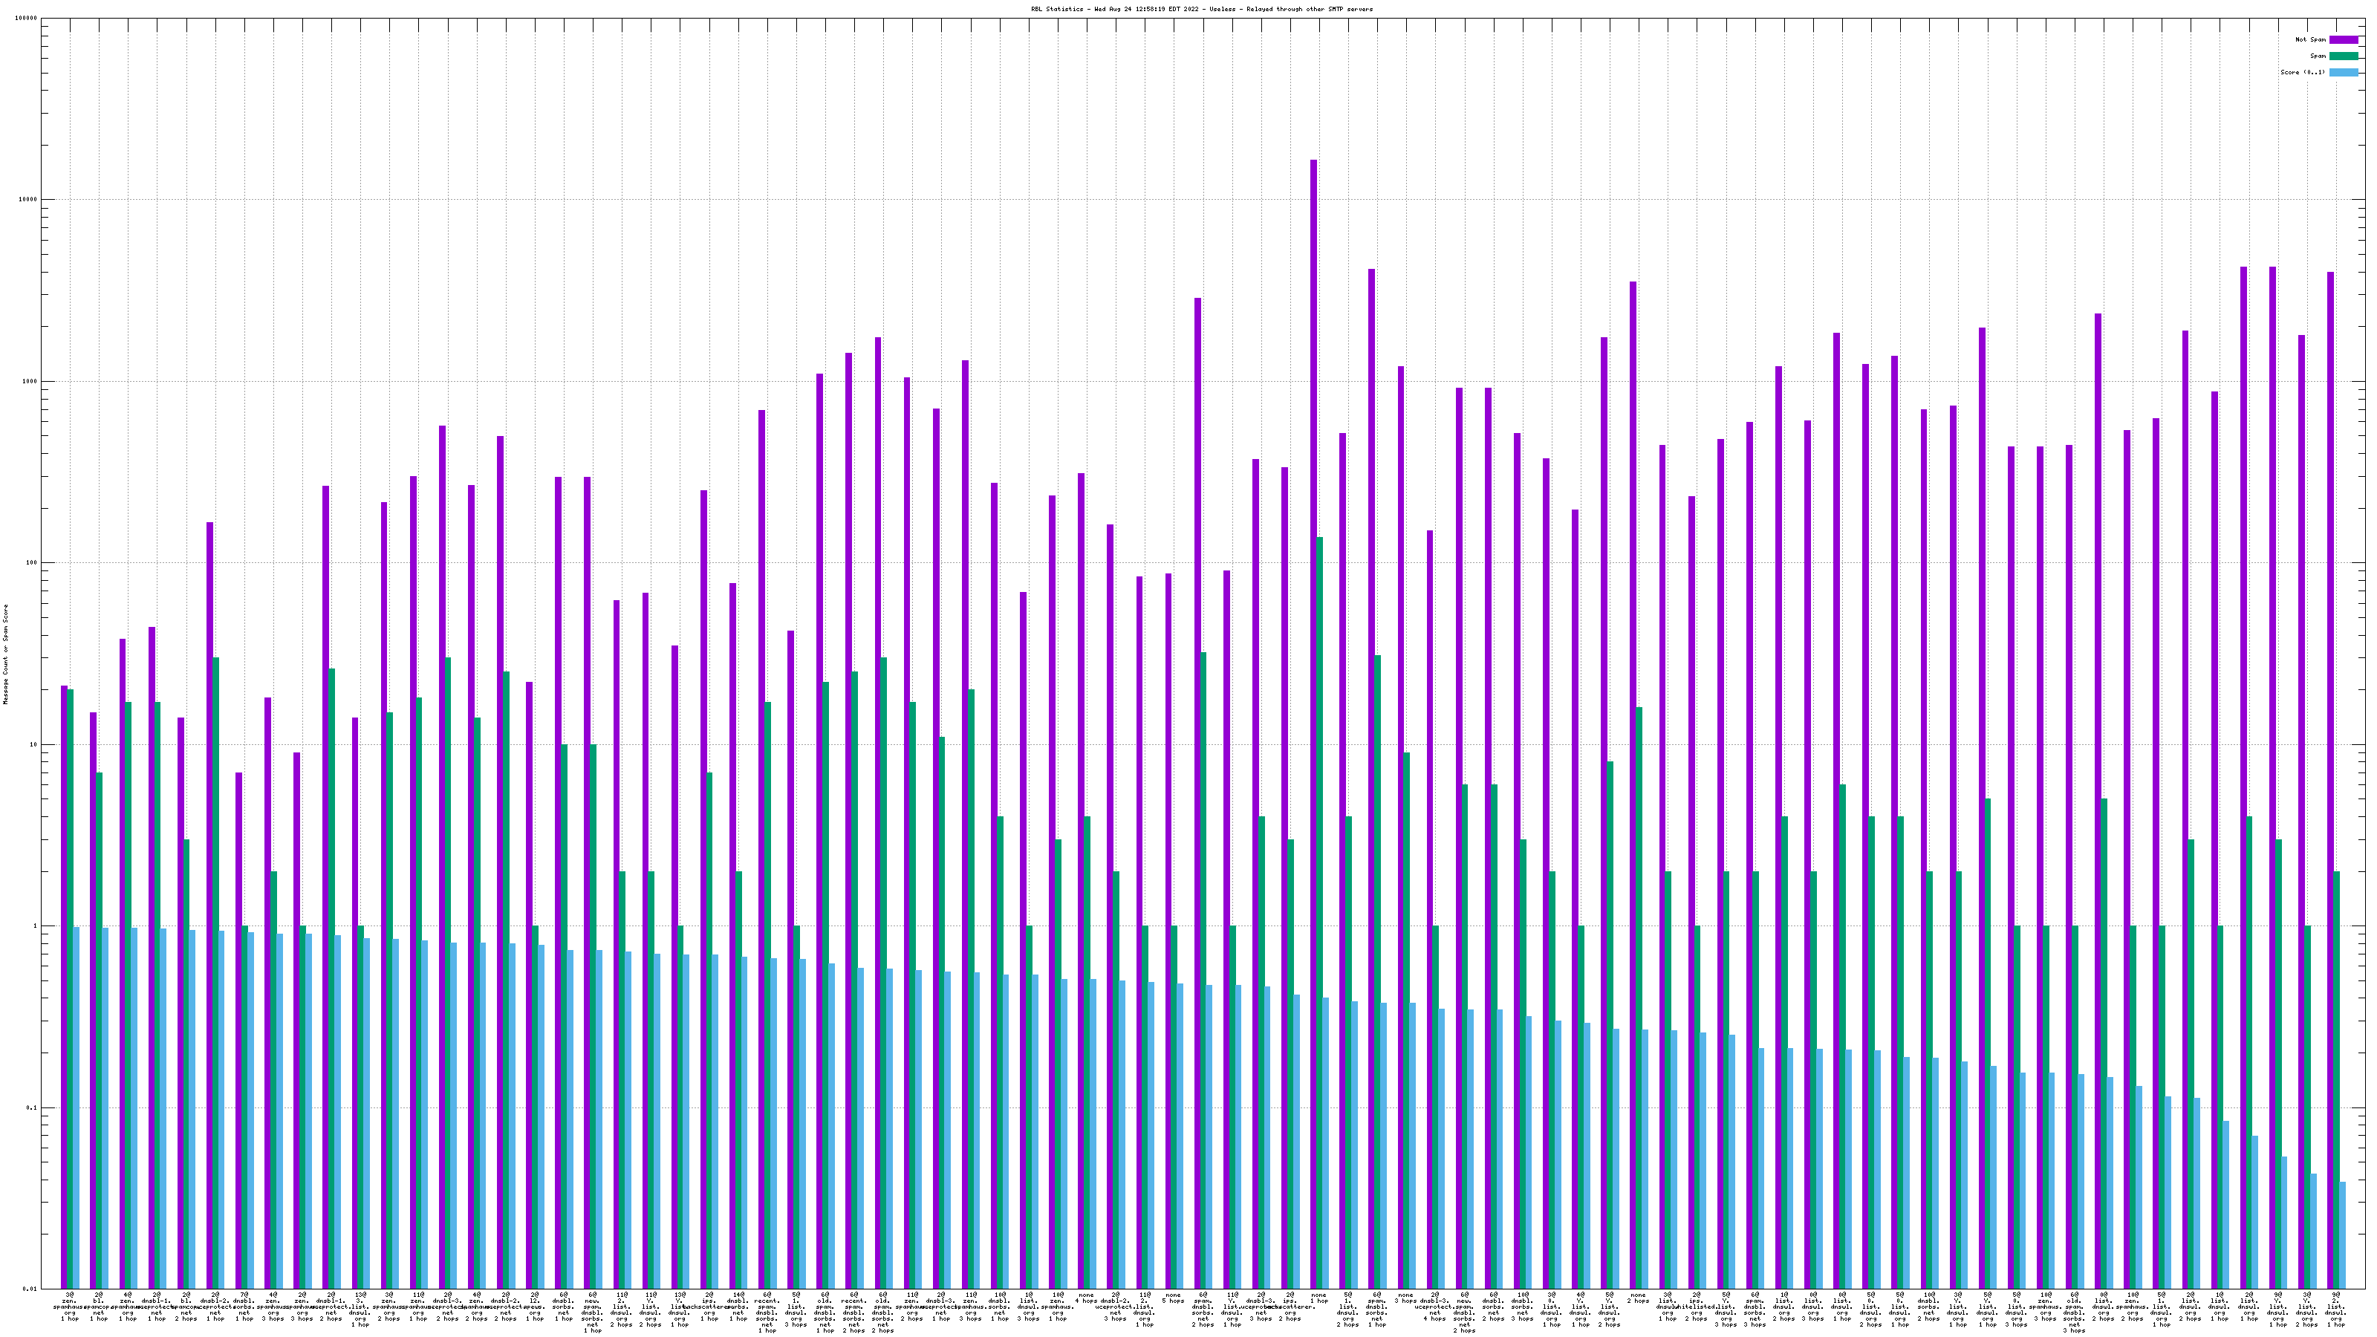The height and width of the screenshot is (1337, 2377).
Task: Click the 'none 1 hop' x-axis label
Action: [x=1318, y=1298]
